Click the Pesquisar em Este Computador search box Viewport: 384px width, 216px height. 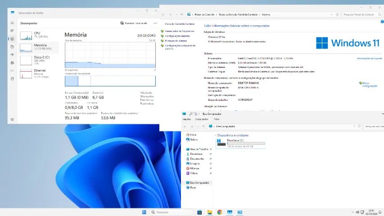pyautogui.click(x=374, y=126)
